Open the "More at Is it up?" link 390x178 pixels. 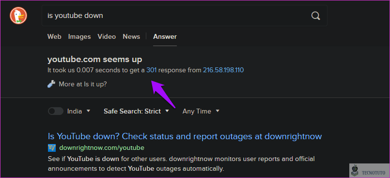pos(82,84)
